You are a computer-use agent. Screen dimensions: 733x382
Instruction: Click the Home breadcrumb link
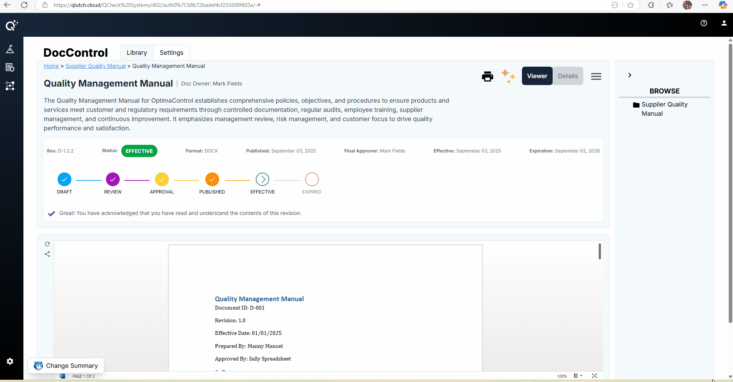[x=51, y=66]
